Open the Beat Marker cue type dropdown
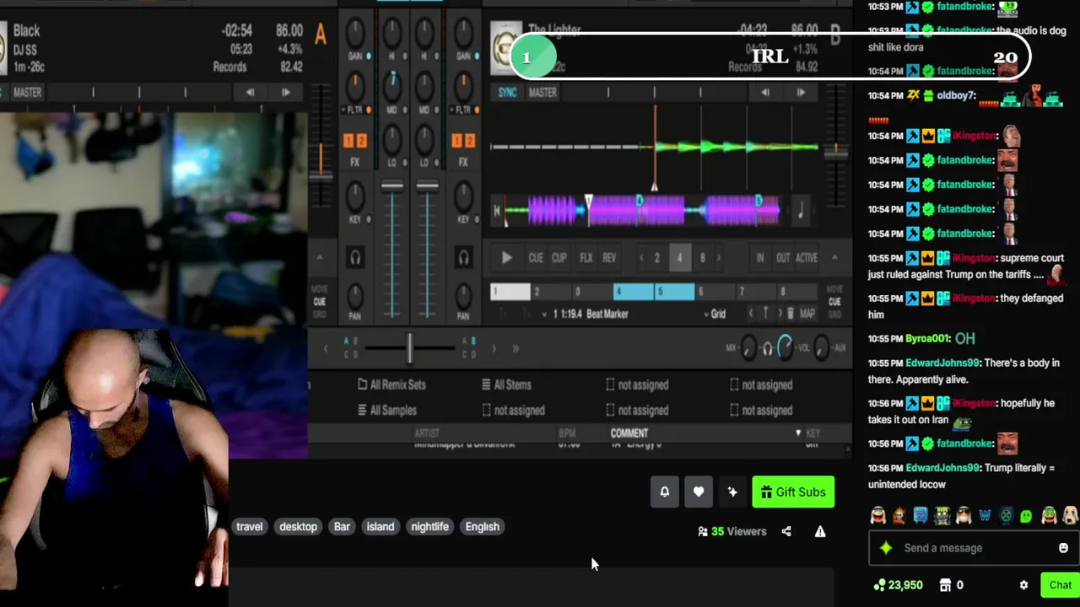Image resolution: width=1080 pixels, height=607 pixels. pos(544,314)
